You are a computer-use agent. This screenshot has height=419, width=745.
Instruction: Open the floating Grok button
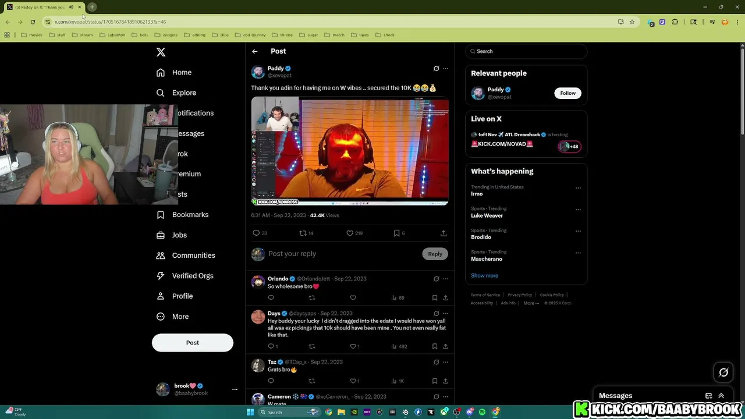click(x=723, y=372)
